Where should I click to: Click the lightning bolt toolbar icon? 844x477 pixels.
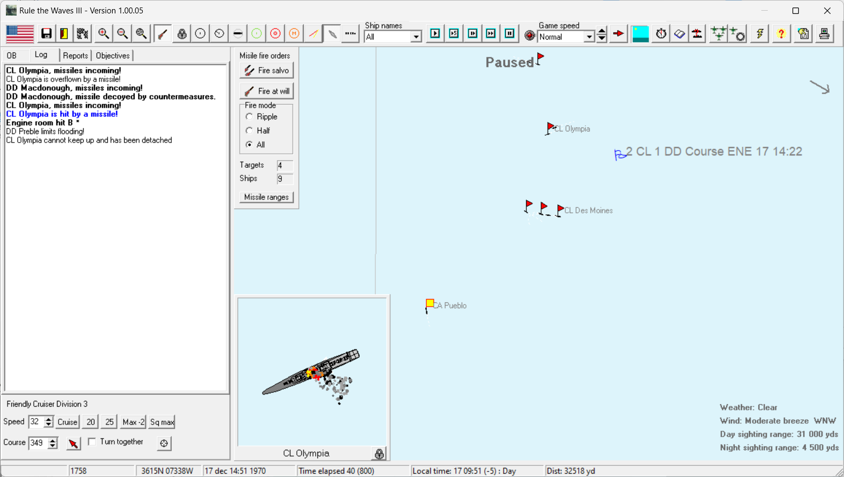(760, 34)
